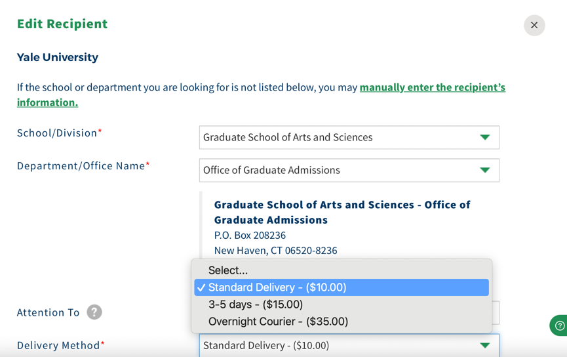Image resolution: width=567 pixels, height=357 pixels.
Task: Click the checkmark beside Standard Delivery
Action: pyautogui.click(x=201, y=287)
